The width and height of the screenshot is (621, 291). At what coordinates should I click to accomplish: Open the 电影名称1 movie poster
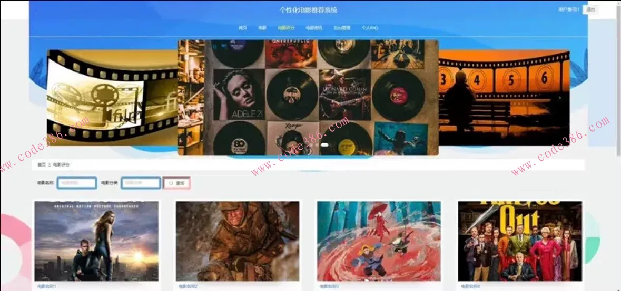[96, 241]
